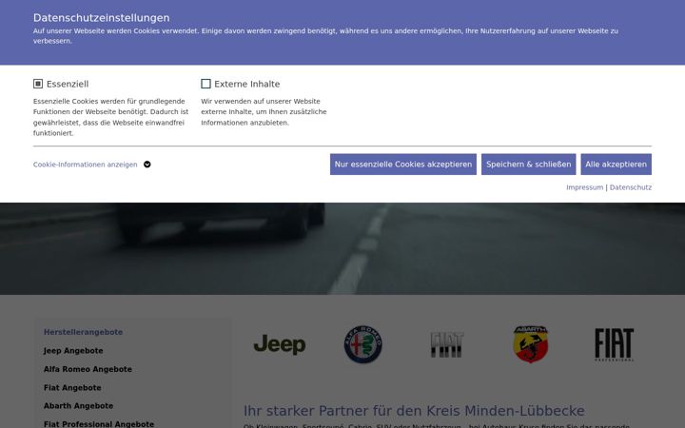The width and height of the screenshot is (685, 428).
Task: Click the Externe Inhalte label text
Action: click(x=247, y=84)
